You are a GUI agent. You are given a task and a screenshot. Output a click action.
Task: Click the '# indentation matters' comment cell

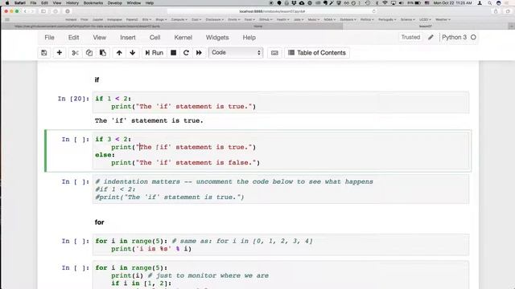click(x=281, y=189)
